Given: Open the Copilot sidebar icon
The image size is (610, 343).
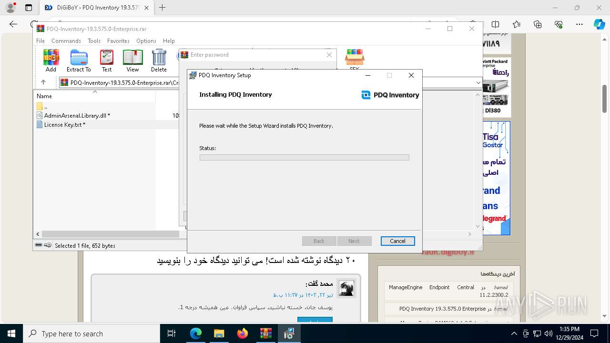Looking at the screenshot, I should point(599,24).
